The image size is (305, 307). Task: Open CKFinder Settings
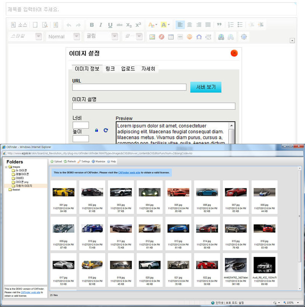pyautogui.click(x=84, y=162)
